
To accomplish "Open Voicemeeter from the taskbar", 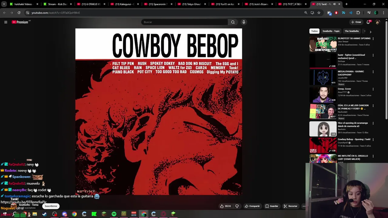I will (x=134, y=214).
